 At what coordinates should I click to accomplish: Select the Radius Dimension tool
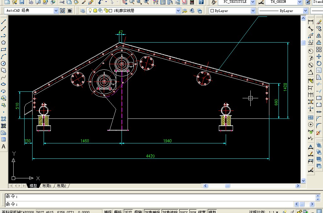311,51
